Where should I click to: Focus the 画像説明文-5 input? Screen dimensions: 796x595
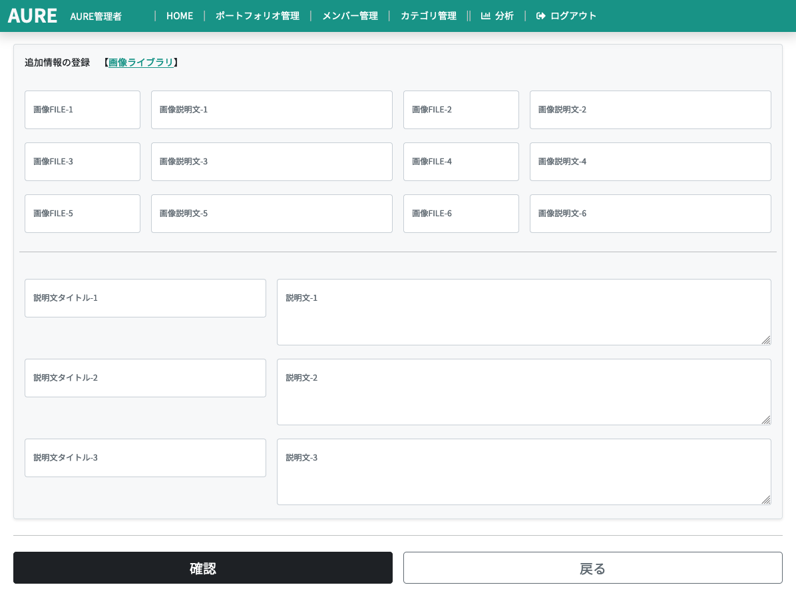[x=272, y=214]
